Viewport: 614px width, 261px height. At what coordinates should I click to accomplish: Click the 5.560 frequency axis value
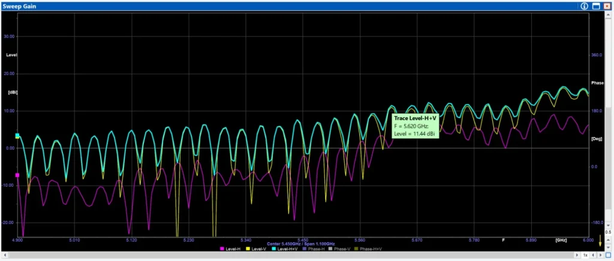click(x=360, y=240)
